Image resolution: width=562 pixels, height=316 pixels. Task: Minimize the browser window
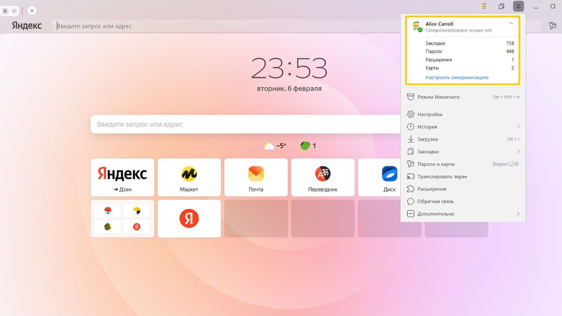[x=536, y=6]
